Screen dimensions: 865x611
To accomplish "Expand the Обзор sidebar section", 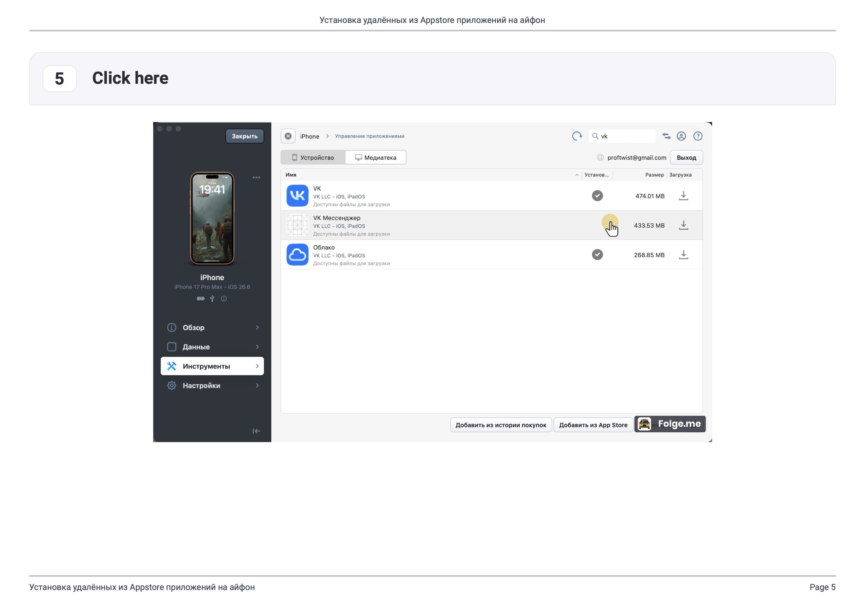I will coord(212,327).
